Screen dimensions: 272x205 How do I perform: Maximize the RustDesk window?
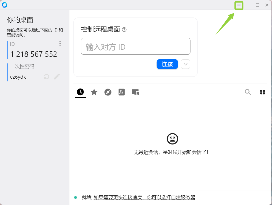click(x=257, y=5)
